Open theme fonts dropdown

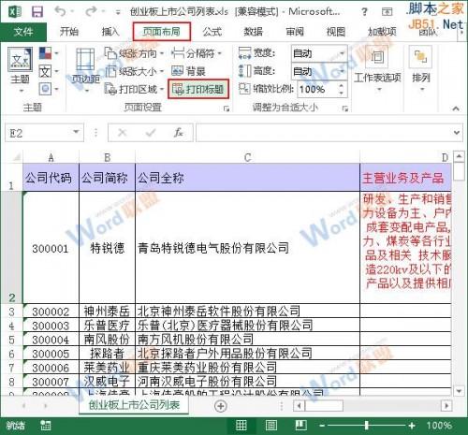click(49, 71)
